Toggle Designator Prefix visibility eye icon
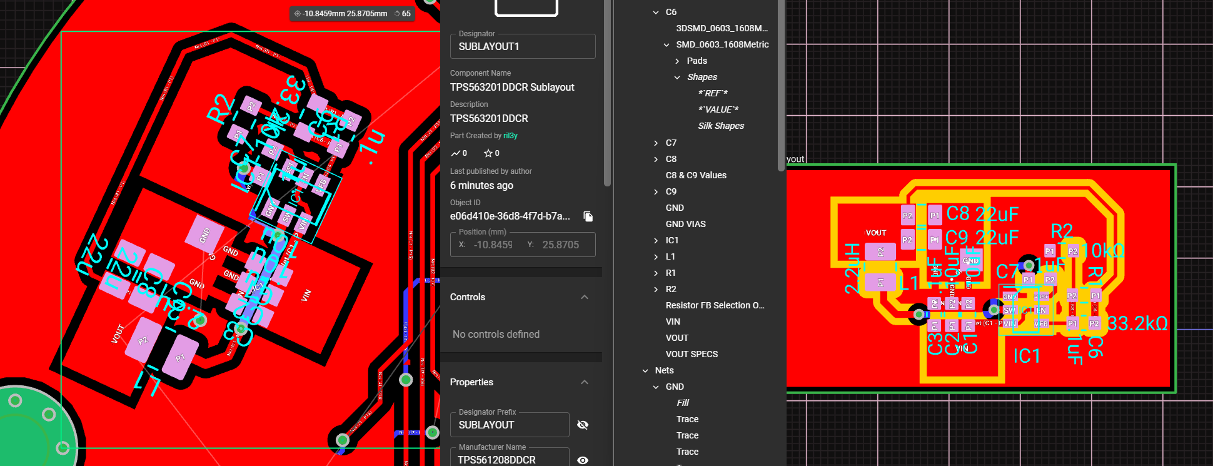Viewport: 1213px width, 466px height. pyautogui.click(x=583, y=425)
